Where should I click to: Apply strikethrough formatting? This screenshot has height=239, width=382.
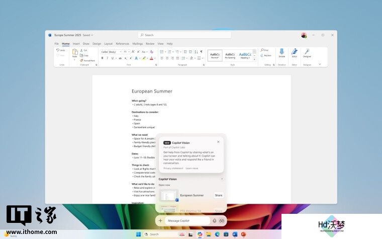click(120, 58)
